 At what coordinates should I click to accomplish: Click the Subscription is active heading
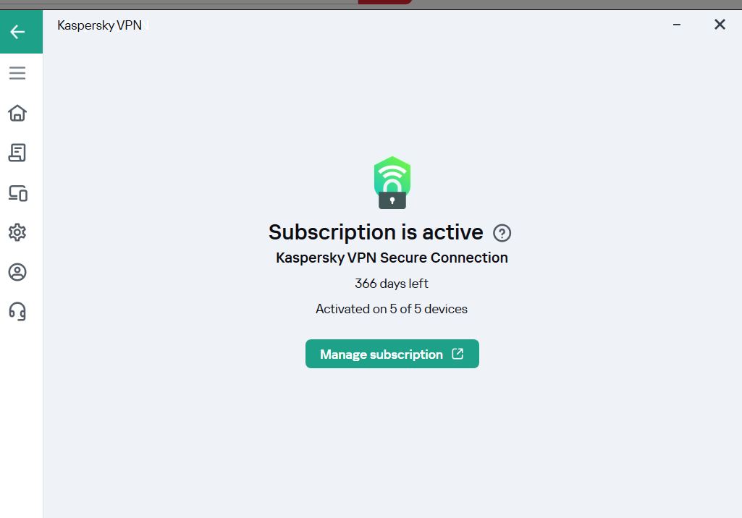click(x=376, y=232)
